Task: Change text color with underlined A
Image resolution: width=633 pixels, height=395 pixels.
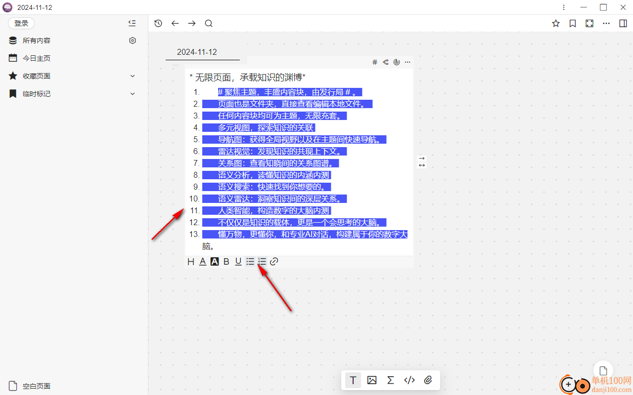Action: (203, 262)
